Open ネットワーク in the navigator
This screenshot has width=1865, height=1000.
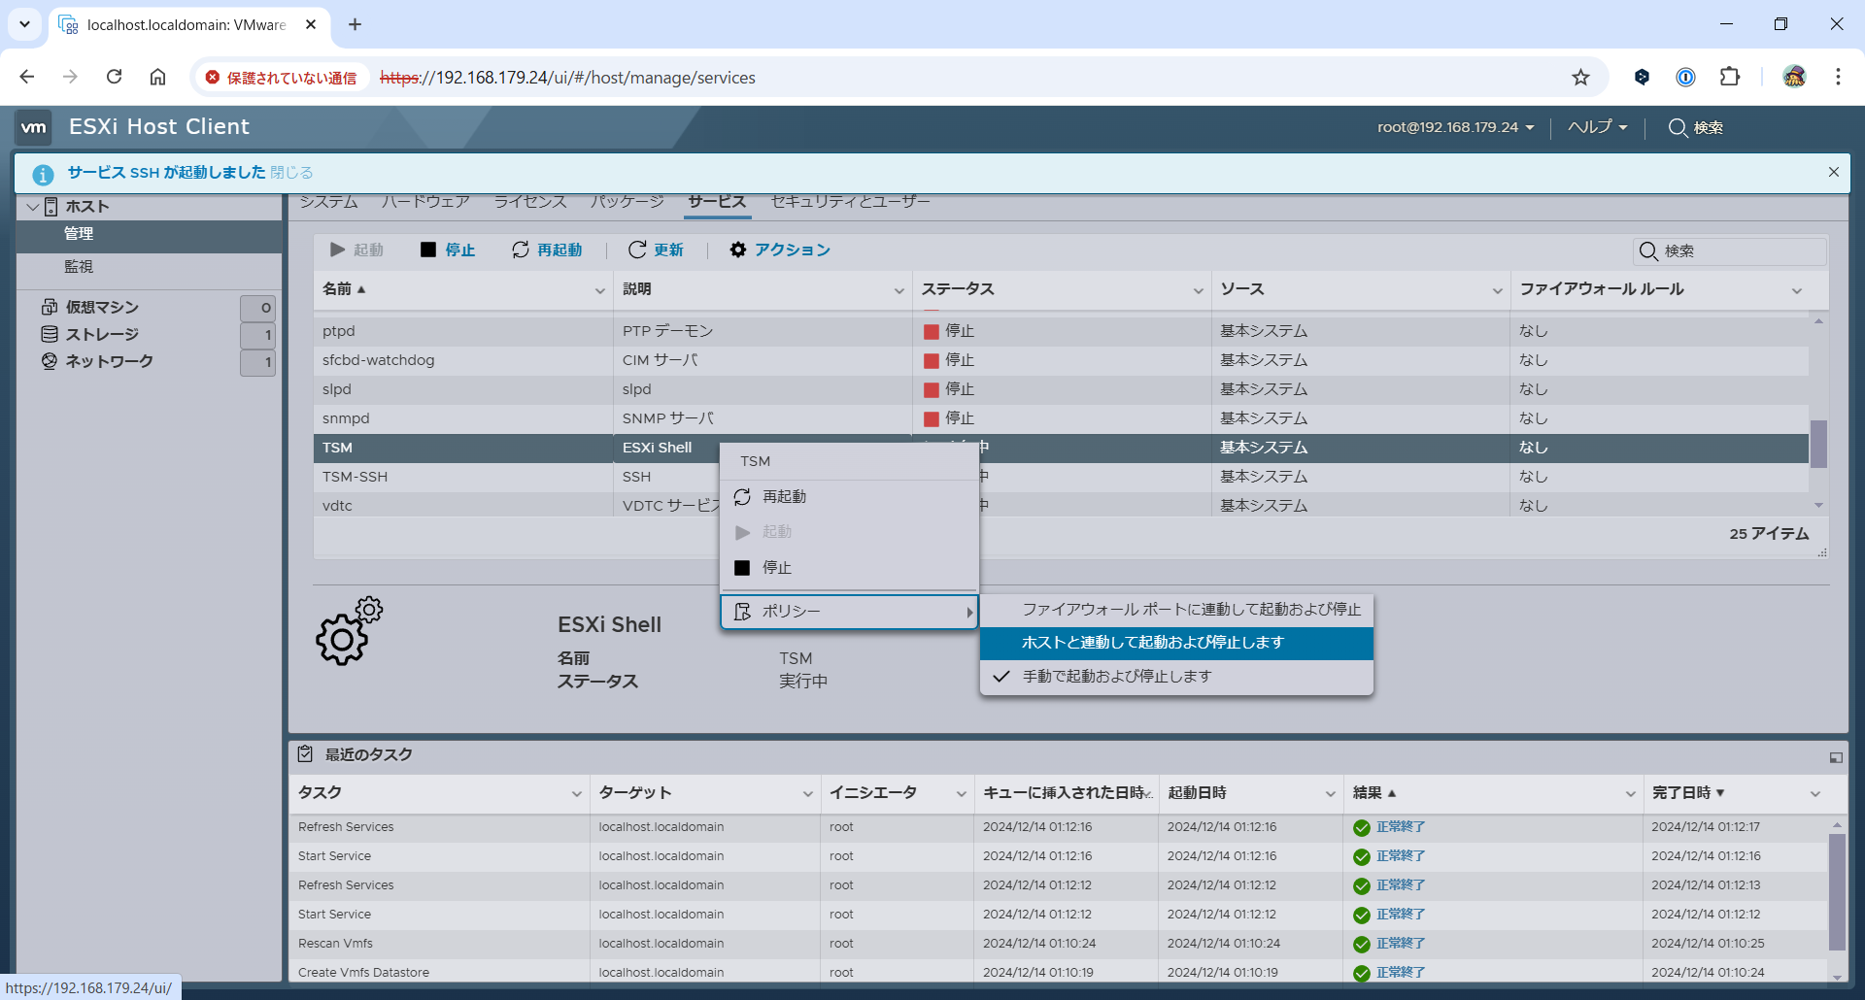click(x=109, y=361)
